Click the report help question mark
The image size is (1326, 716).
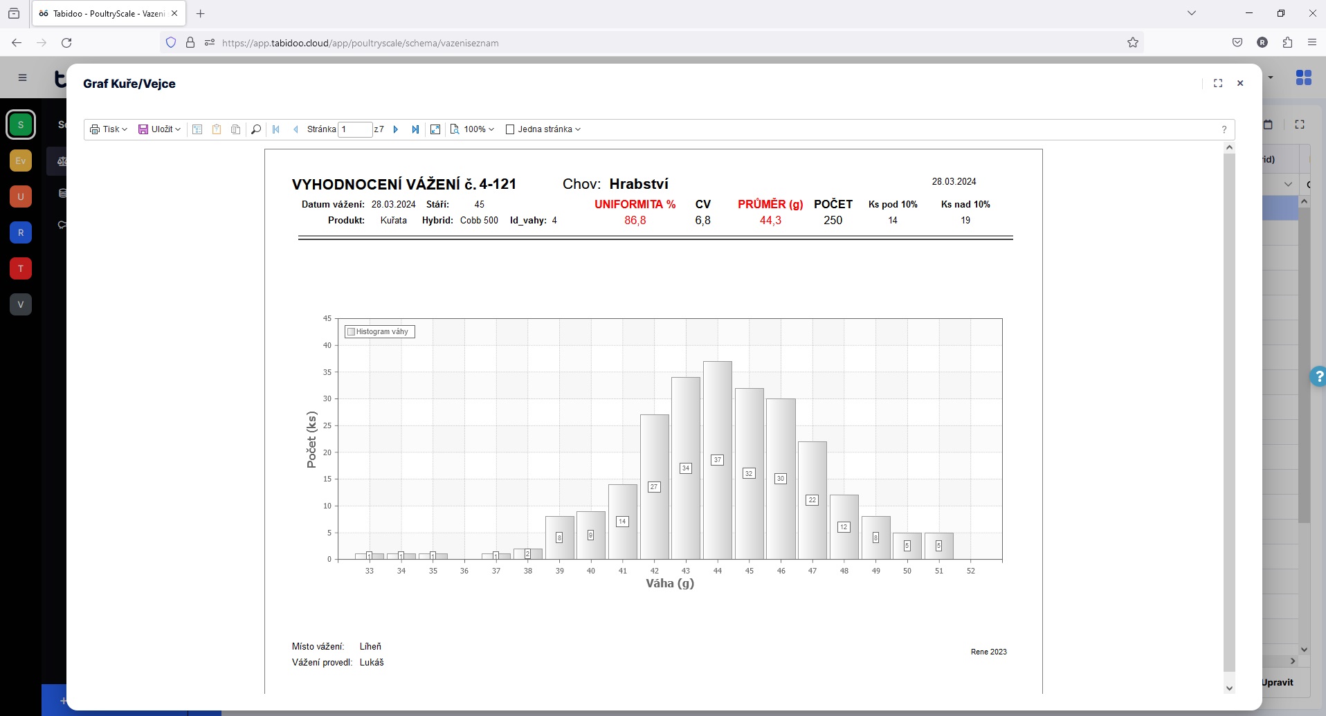tap(1224, 129)
